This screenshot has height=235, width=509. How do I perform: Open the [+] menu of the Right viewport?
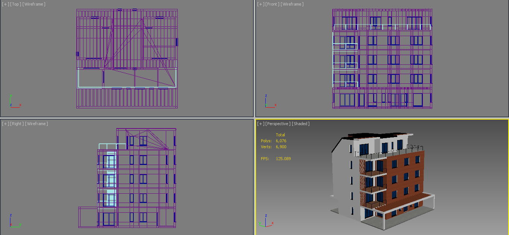click(5, 124)
